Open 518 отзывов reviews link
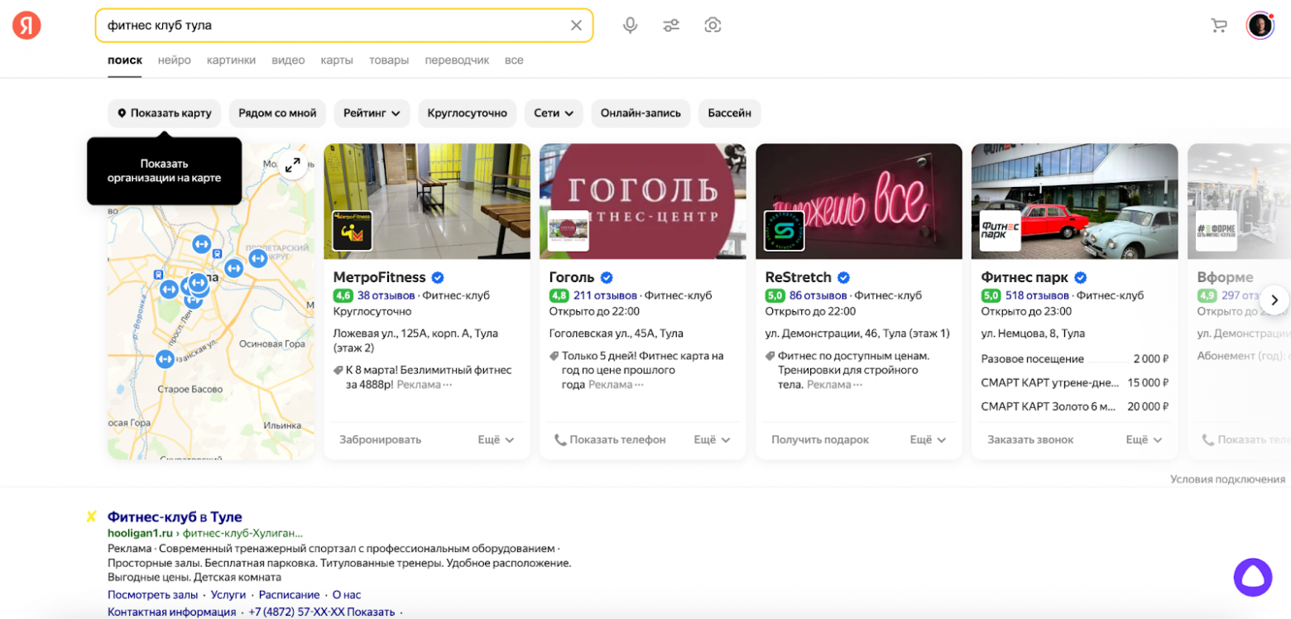1291x619 pixels. pyautogui.click(x=1038, y=295)
